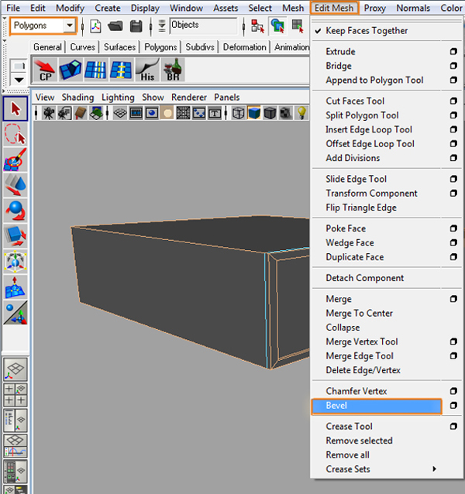
Task: Toggle textured display checker cube icon
Action: coord(286,113)
